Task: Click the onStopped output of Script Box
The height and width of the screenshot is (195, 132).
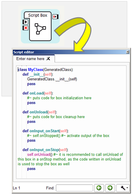Action: pos(56,17)
